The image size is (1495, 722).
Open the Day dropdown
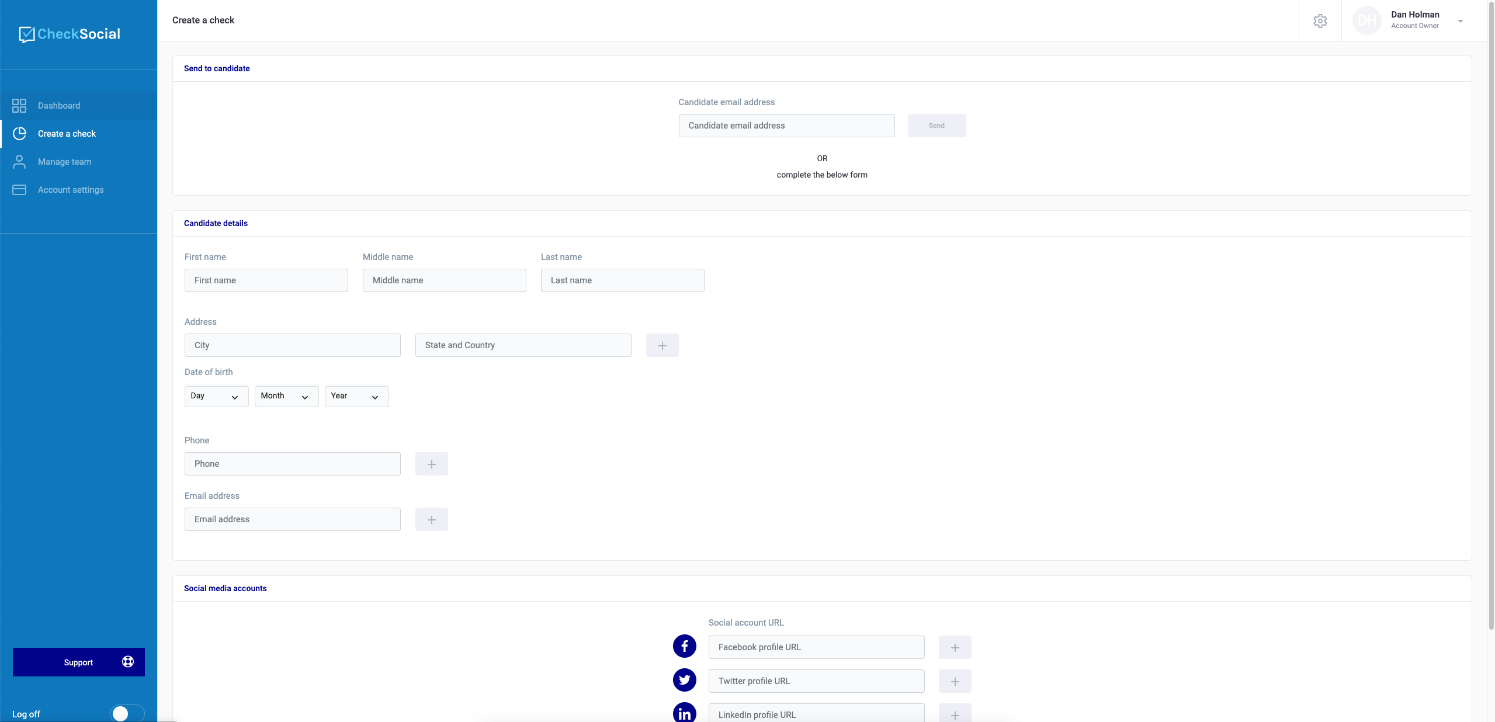pos(216,396)
